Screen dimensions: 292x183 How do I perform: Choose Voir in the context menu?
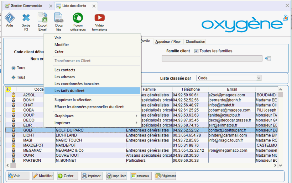point(92,38)
